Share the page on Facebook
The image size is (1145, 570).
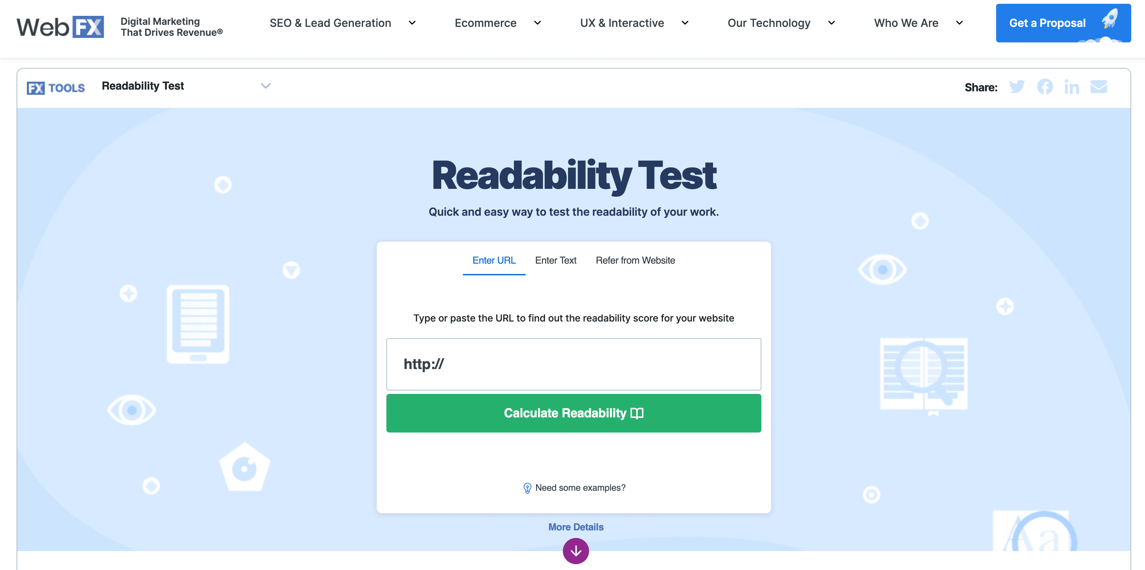tap(1045, 86)
